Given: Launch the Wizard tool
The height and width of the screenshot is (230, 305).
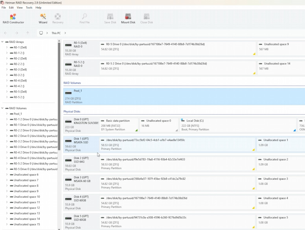Looking at the screenshot, I should tap(43, 19).
